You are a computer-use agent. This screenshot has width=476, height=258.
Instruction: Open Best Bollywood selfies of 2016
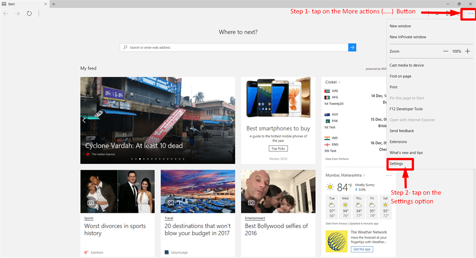click(276, 230)
